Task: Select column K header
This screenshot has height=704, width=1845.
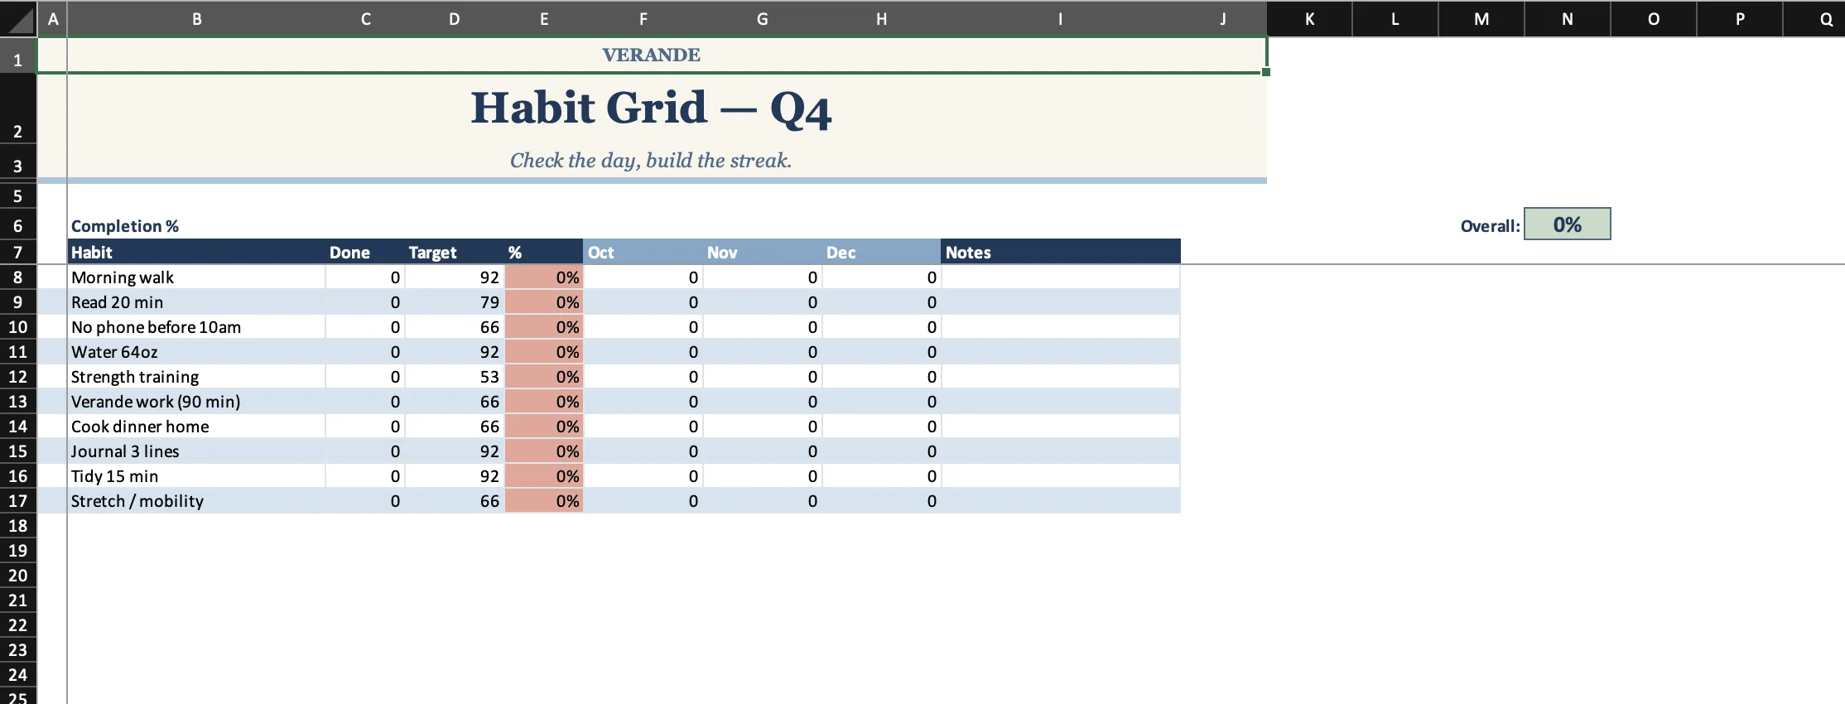Action: tap(1309, 18)
